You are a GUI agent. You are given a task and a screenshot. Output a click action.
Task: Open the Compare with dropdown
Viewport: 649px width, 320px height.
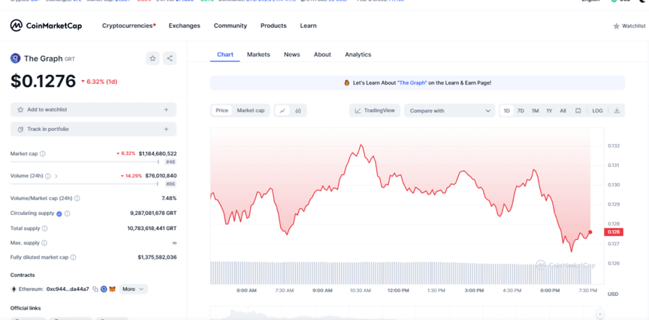449,111
